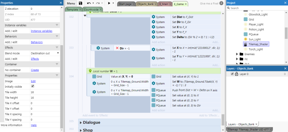Click the Enemies folder icon
The image size is (288, 132).
point(241,54)
